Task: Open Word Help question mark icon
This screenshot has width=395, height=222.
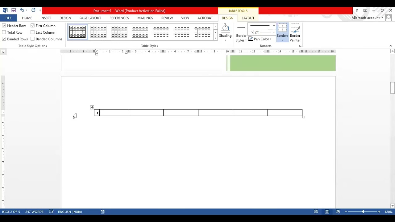Action: 357,10
